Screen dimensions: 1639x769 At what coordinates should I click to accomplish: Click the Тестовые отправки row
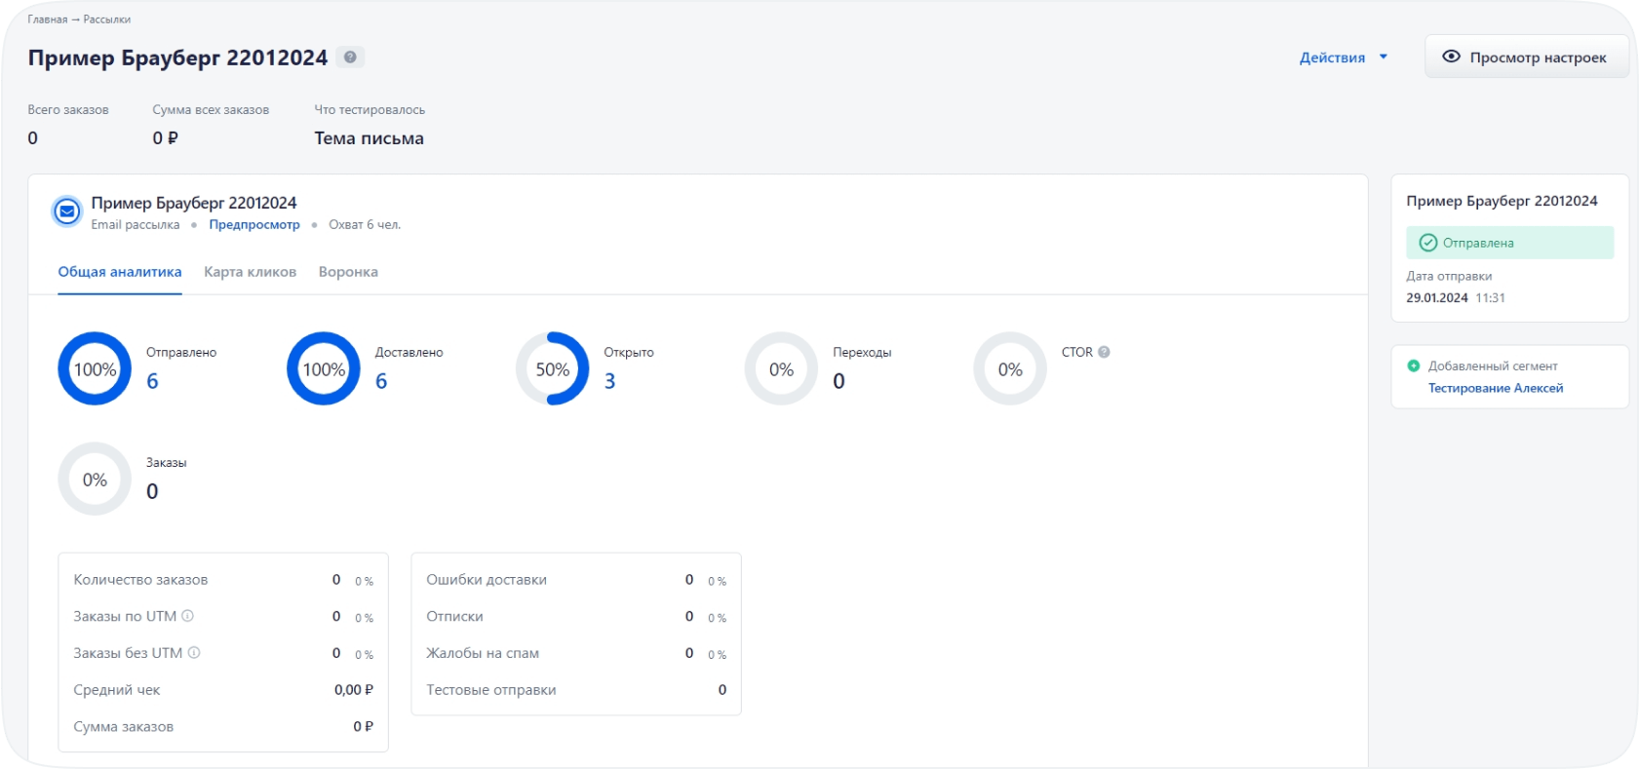576,690
